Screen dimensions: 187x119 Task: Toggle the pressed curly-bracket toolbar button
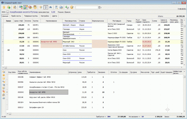(x=46, y=7)
